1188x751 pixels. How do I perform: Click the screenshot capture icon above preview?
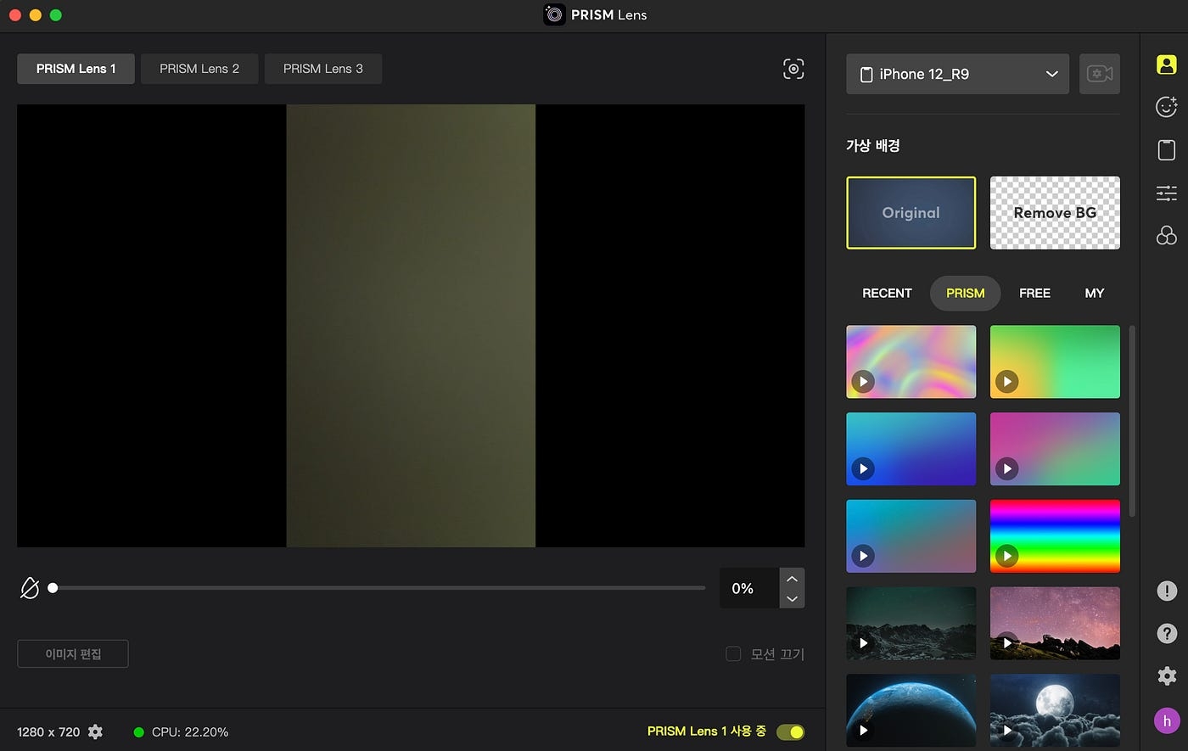pos(793,69)
